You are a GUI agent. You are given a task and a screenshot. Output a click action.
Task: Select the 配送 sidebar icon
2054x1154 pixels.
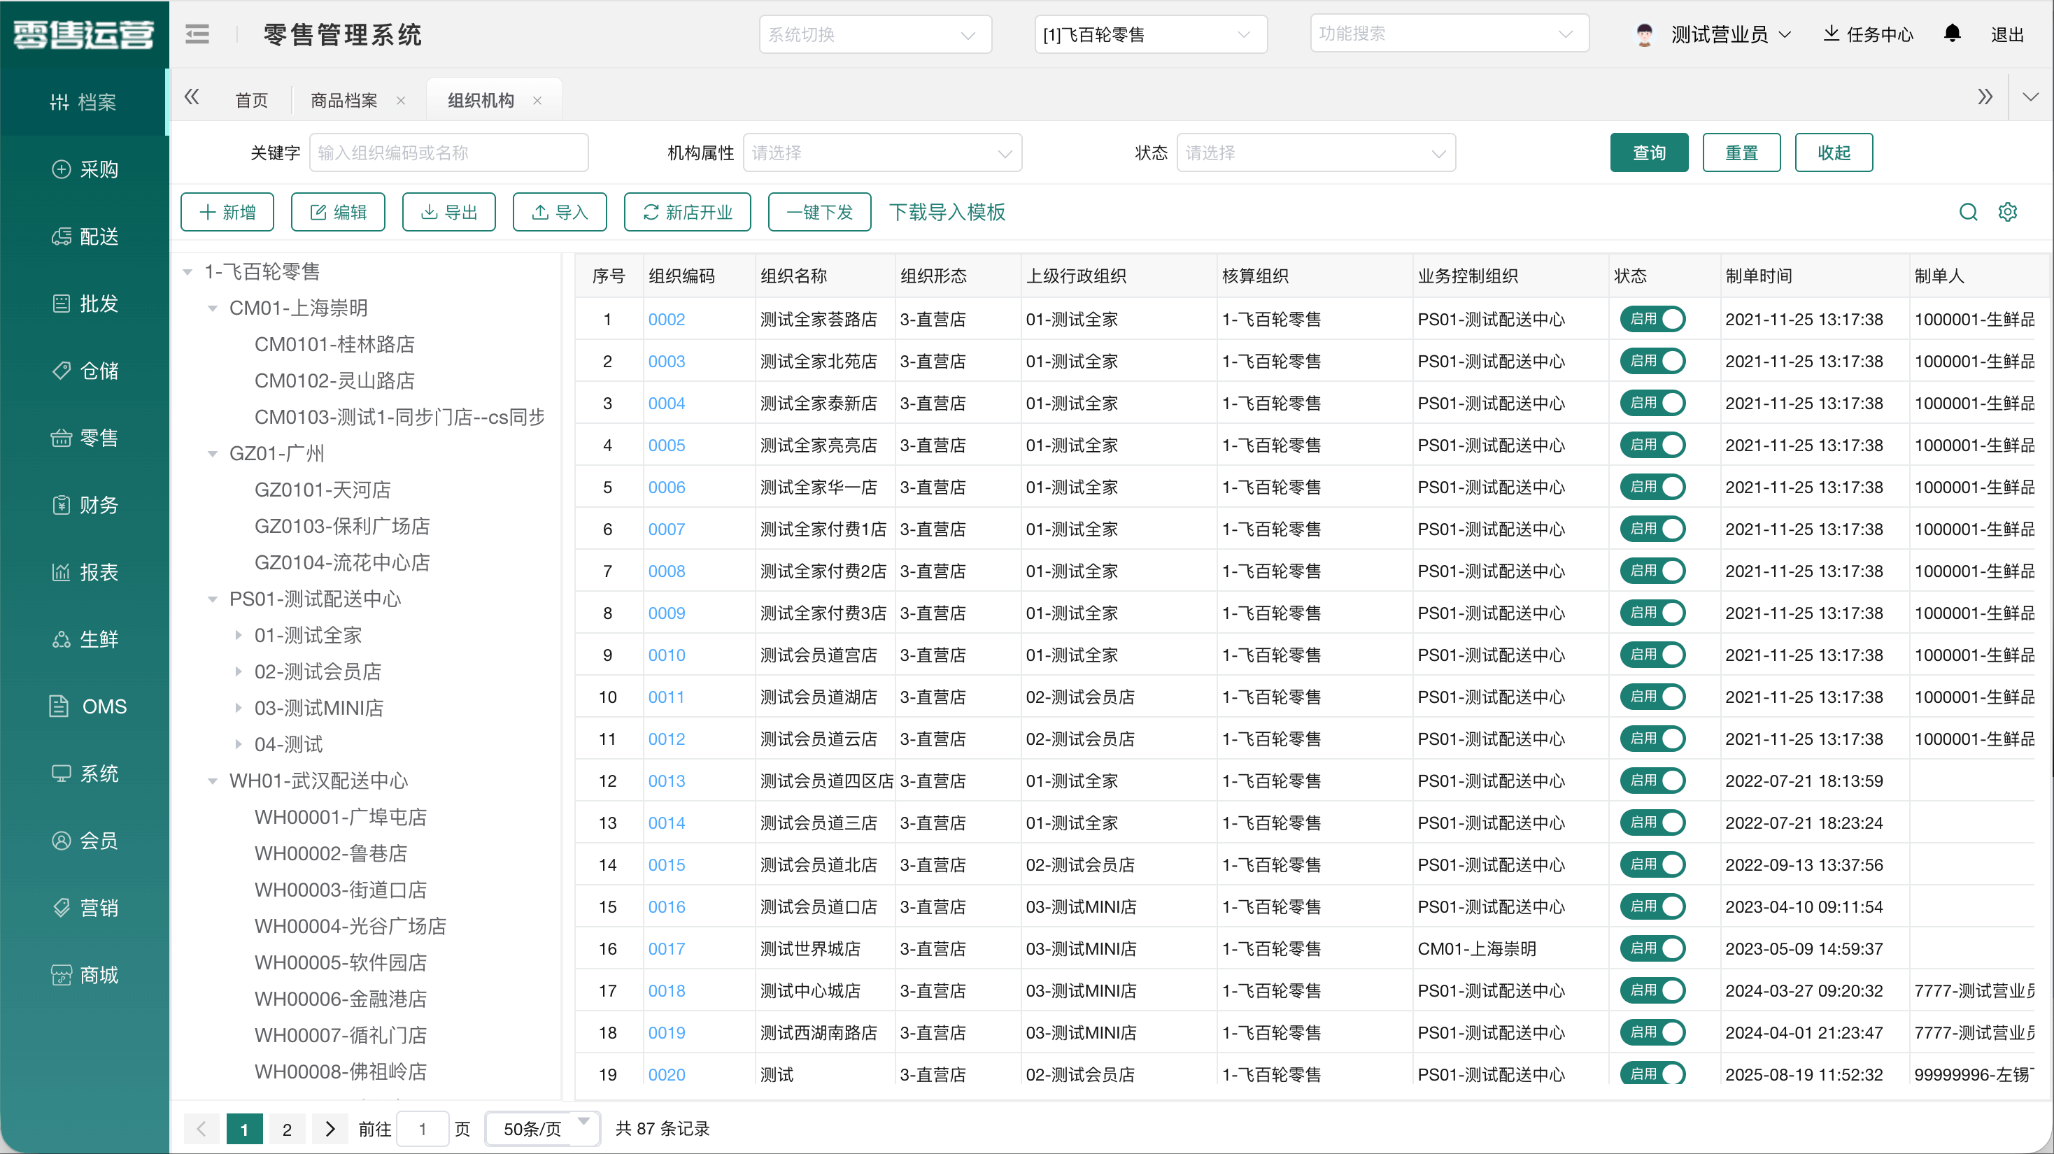(85, 236)
